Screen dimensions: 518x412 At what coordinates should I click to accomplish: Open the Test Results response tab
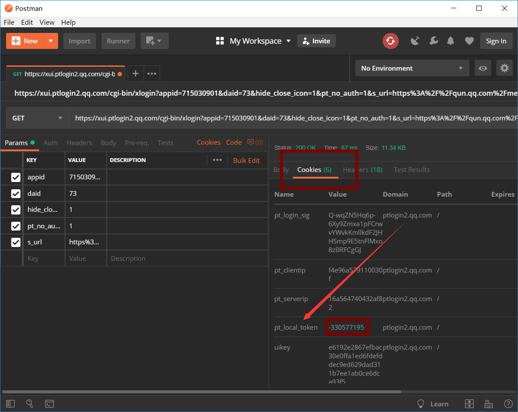[x=412, y=169]
